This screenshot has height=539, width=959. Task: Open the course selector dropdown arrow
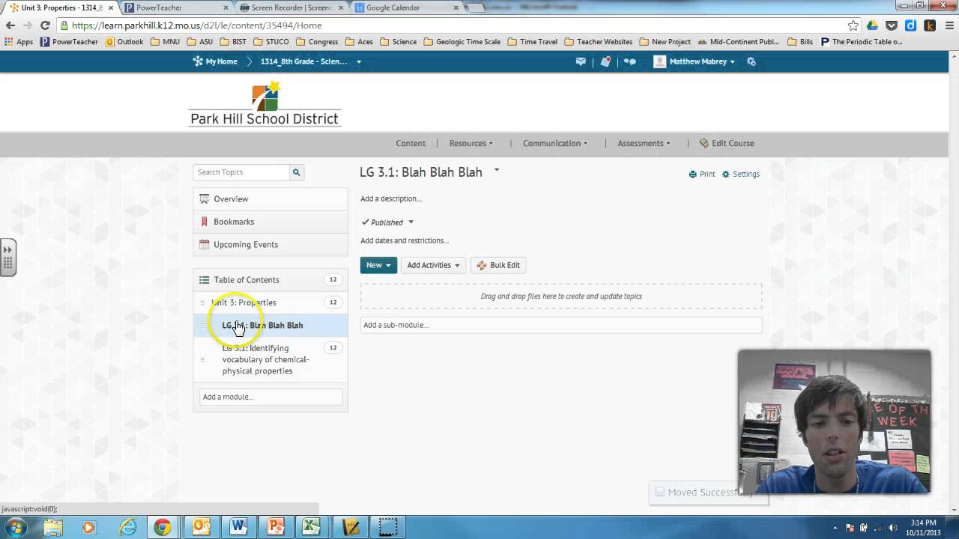tap(359, 61)
